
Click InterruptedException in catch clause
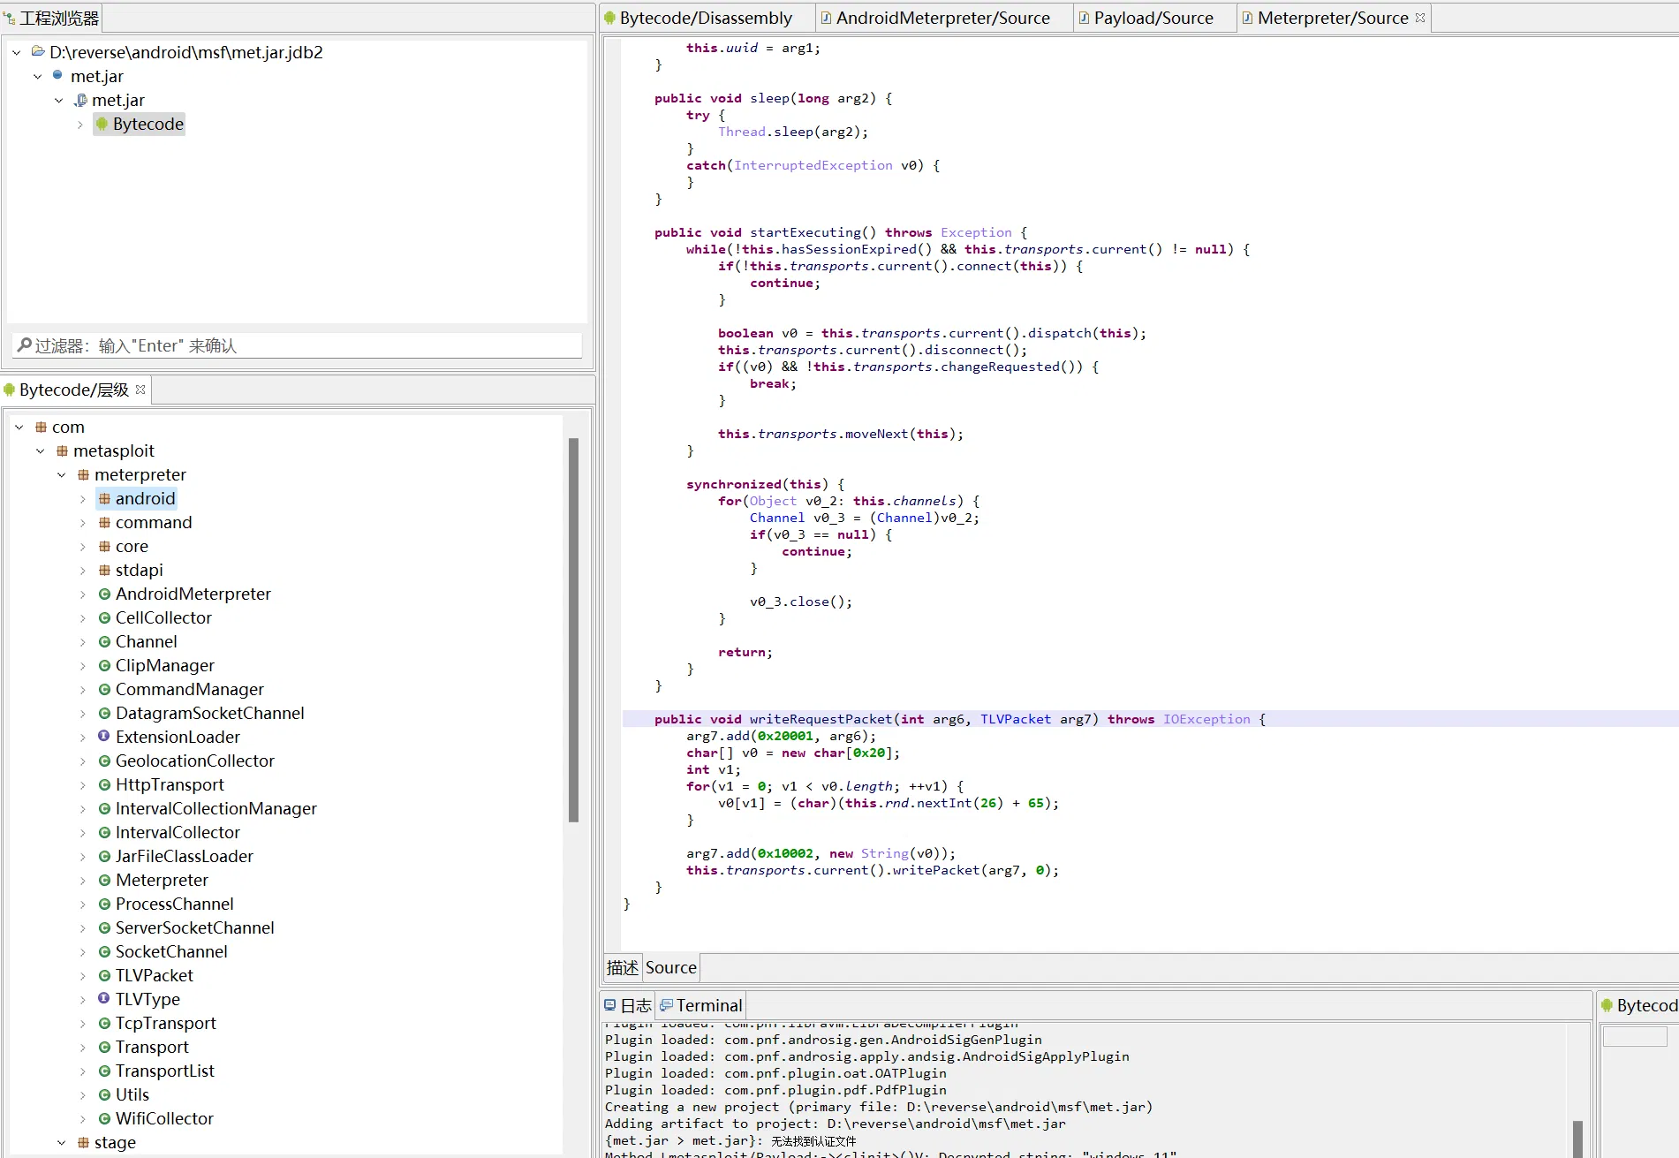[x=813, y=165]
